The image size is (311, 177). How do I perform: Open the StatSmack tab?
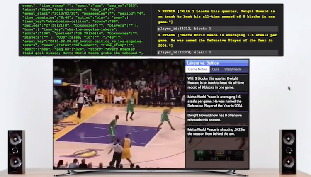233,69
